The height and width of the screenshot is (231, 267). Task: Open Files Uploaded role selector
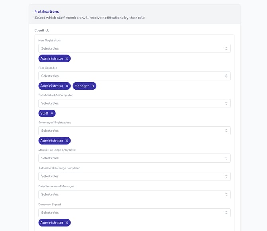(x=132, y=76)
